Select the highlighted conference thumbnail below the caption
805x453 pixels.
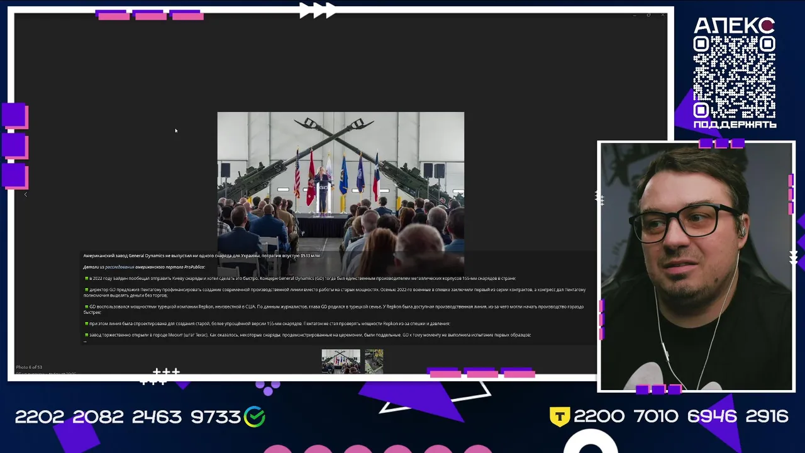tap(341, 361)
